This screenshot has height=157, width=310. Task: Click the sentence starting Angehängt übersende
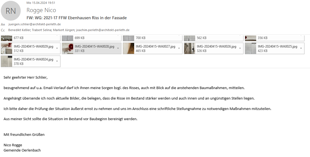click(129, 98)
